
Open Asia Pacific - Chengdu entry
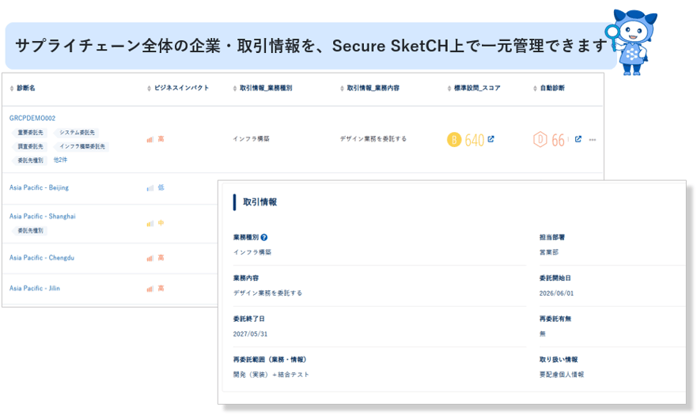coord(42,258)
